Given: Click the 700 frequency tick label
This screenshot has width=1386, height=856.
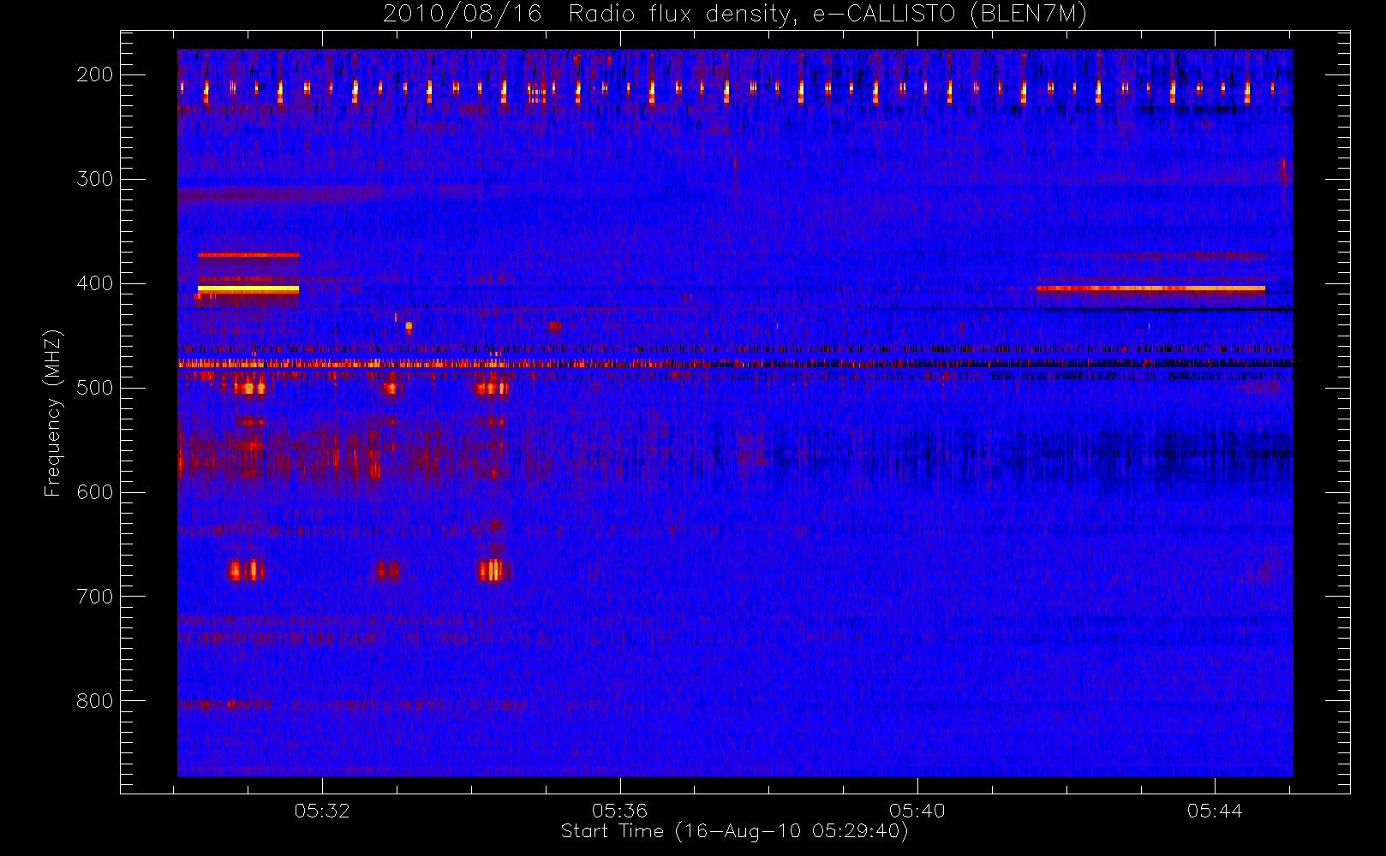Looking at the screenshot, I should tap(95, 597).
